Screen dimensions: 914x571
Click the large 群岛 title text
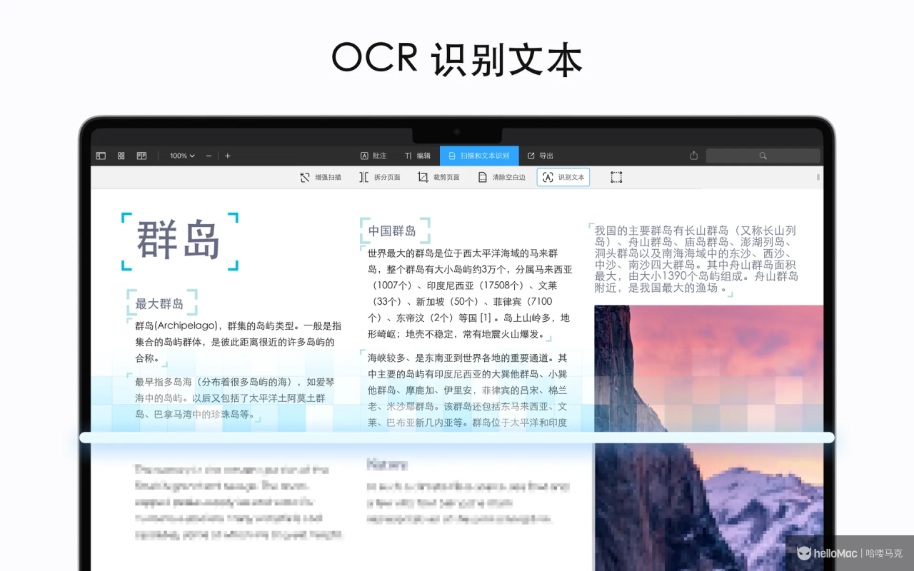pos(179,241)
